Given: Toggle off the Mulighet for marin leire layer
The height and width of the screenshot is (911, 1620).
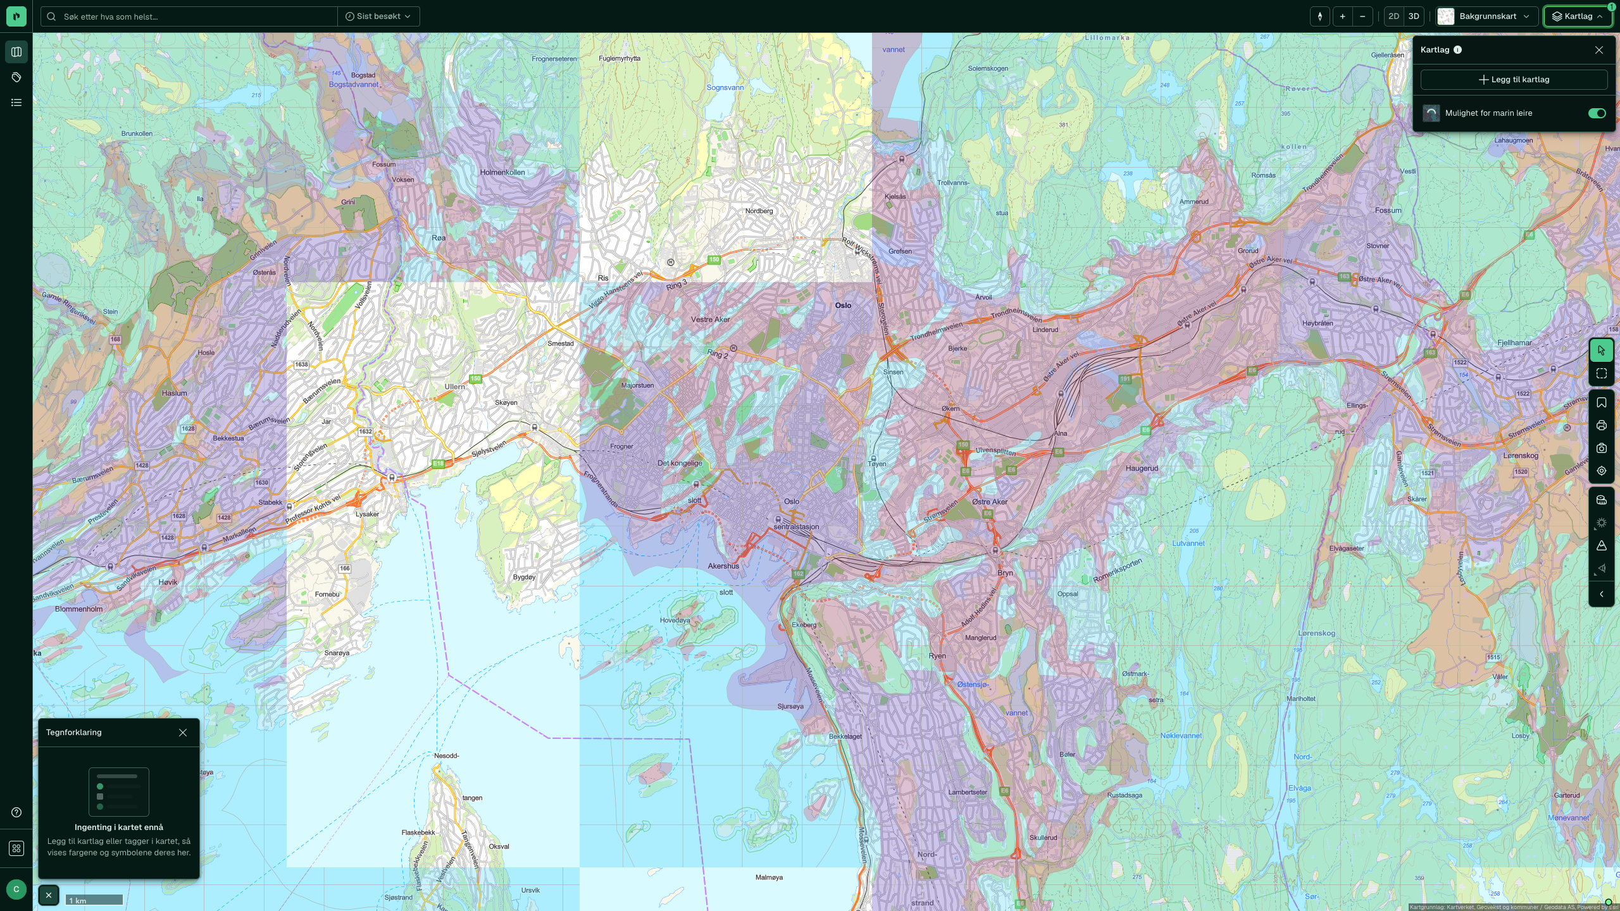Looking at the screenshot, I should [1597, 113].
